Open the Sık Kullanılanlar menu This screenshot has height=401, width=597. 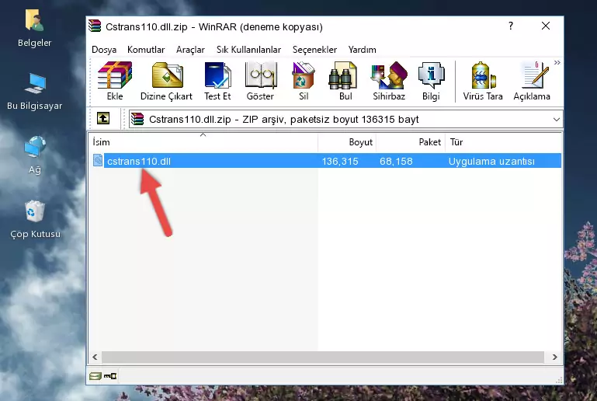pos(248,50)
